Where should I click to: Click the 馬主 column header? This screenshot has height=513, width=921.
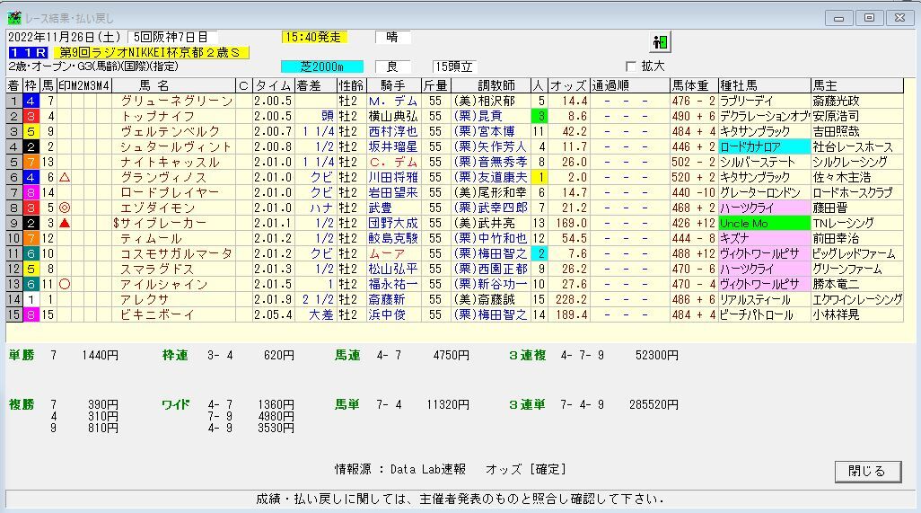tap(857, 85)
